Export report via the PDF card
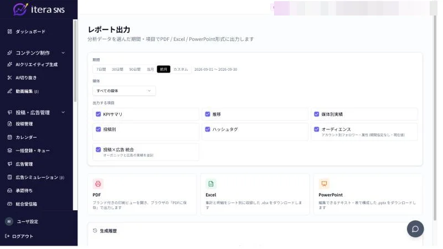The width and height of the screenshot is (443, 249). click(142, 194)
